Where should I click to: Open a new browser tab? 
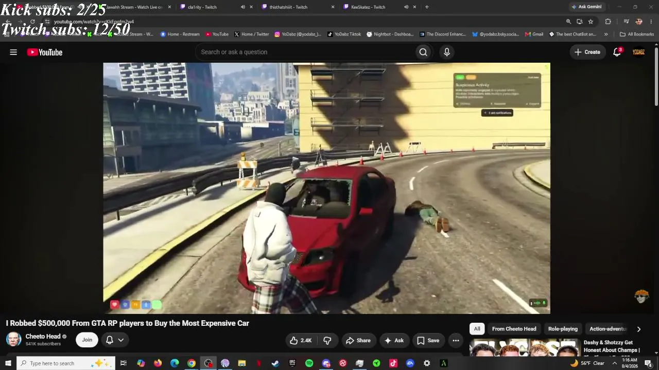[x=427, y=7]
